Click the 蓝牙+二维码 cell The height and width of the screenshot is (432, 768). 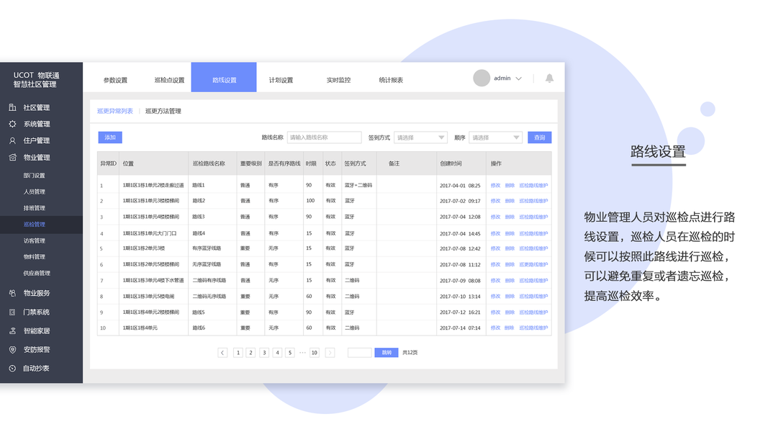click(358, 186)
